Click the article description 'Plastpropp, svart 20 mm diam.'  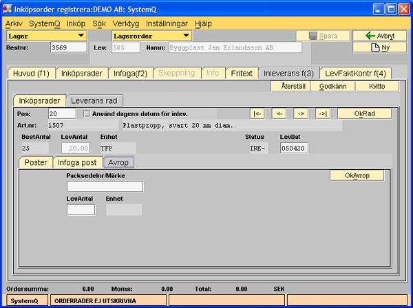(x=178, y=125)
